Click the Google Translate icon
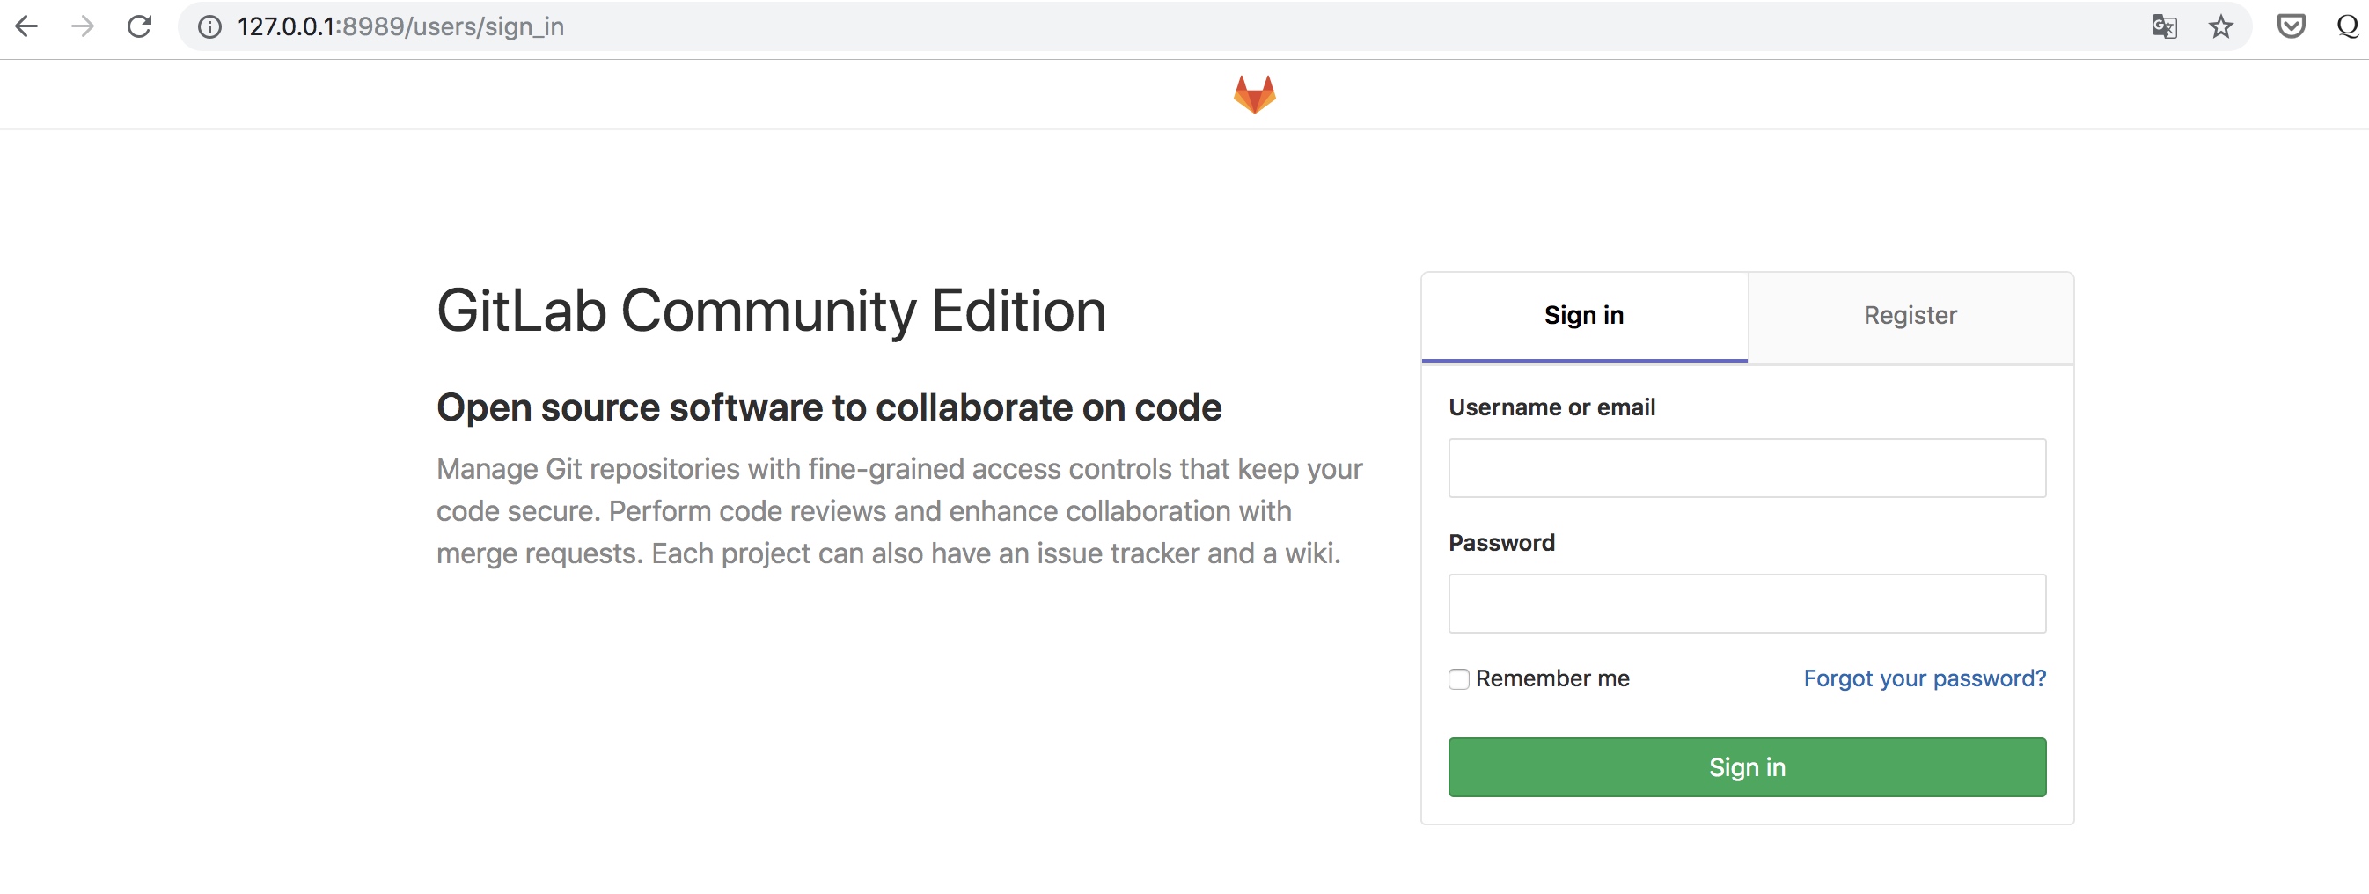 pos(2164,26)
